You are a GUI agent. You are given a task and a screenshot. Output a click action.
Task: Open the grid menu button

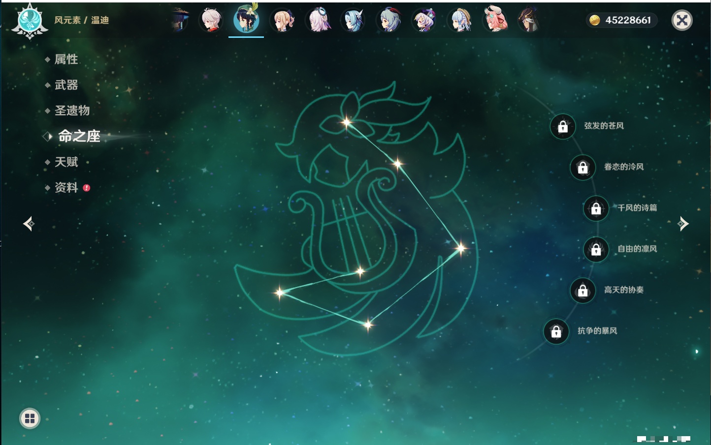(30, 418)
